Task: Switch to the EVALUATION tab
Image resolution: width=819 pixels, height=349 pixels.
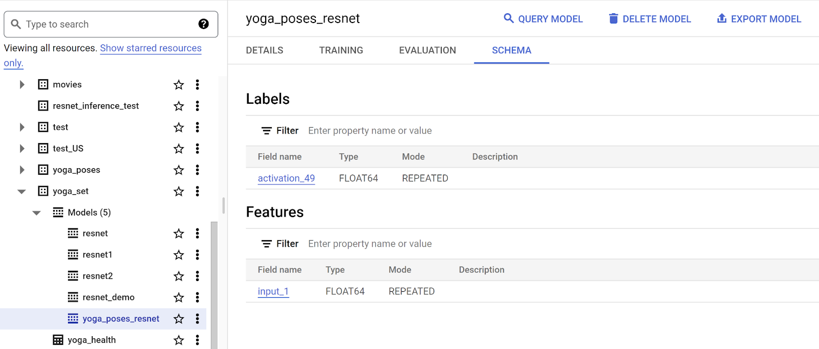Action: (427, 50)
